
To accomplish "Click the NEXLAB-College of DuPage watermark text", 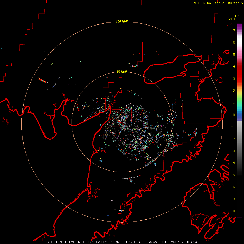I will coord(218,3).
